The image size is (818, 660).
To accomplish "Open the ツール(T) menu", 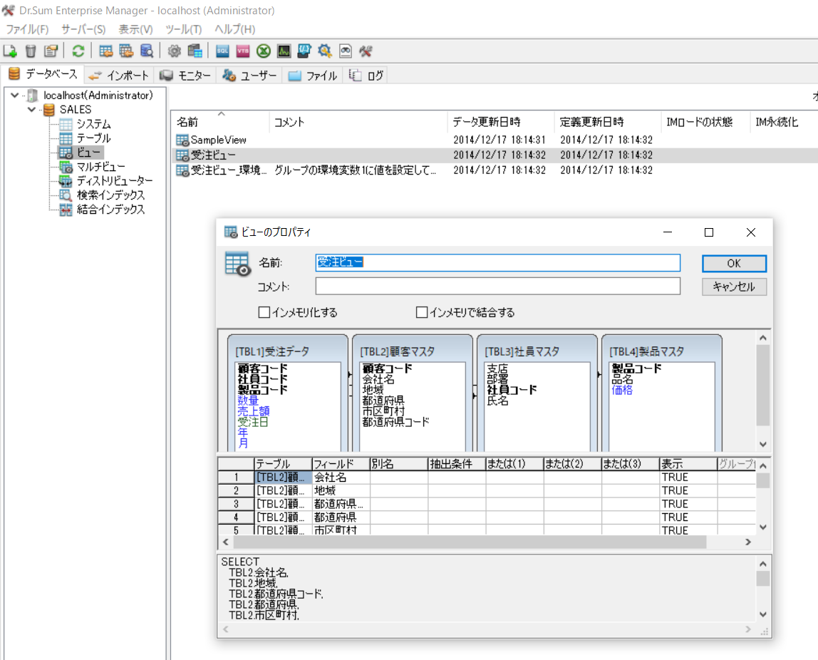I will click(x=183, y=29).
